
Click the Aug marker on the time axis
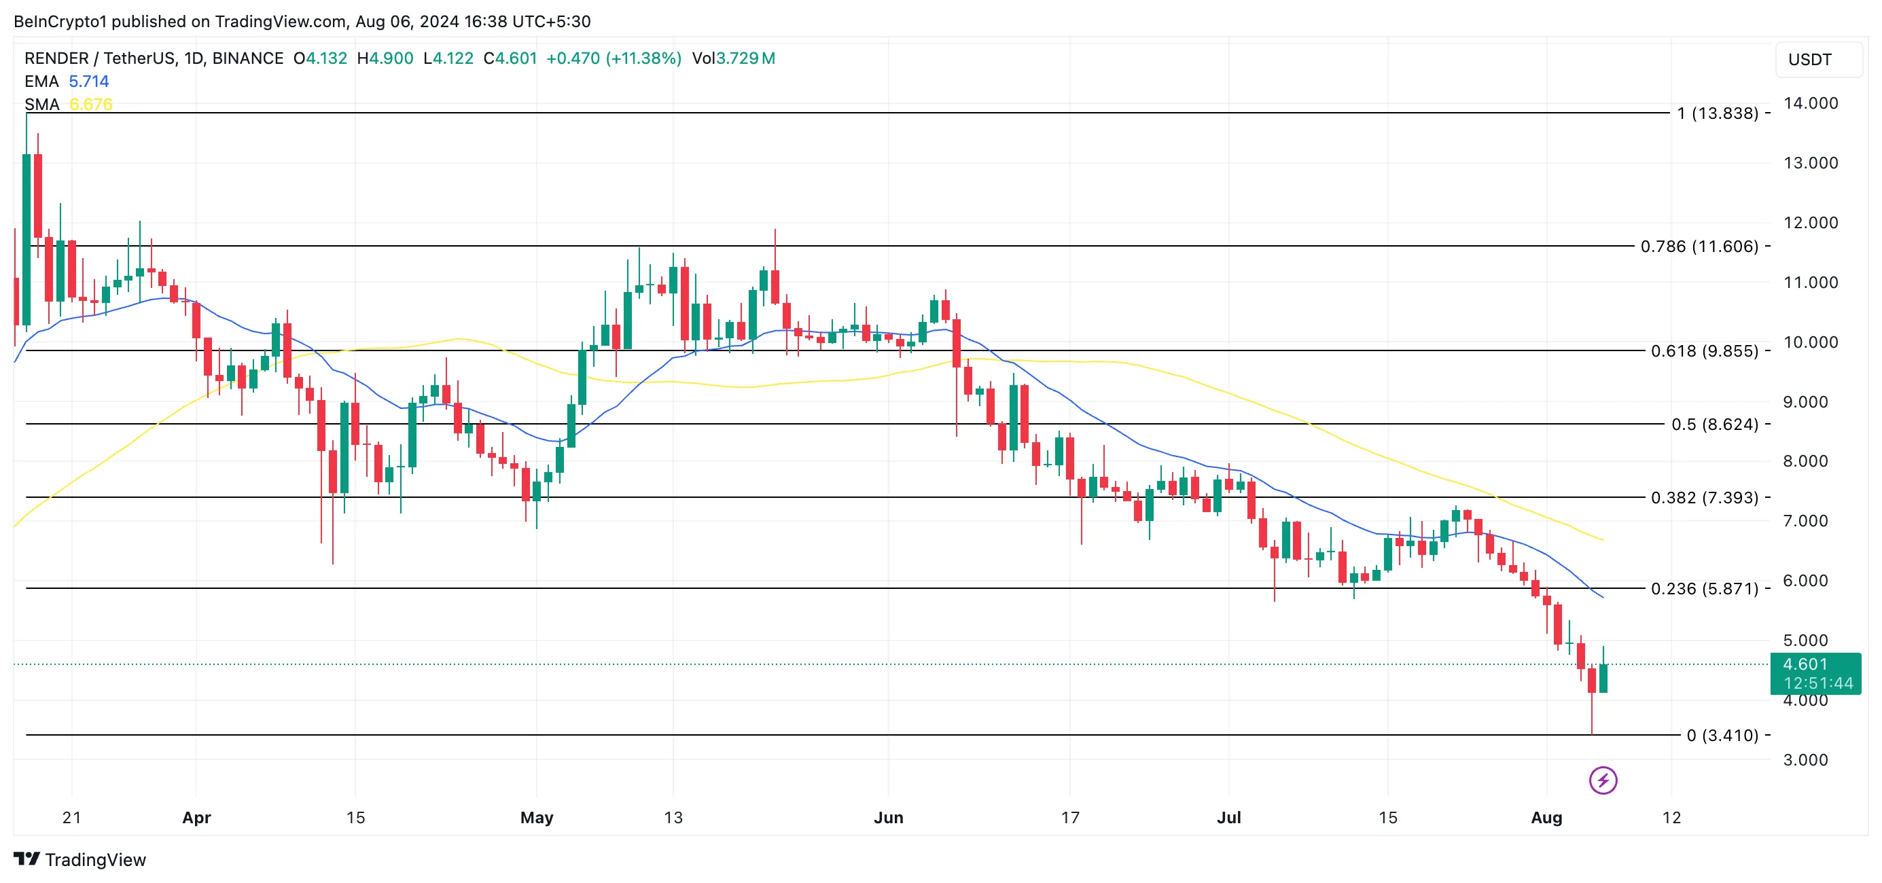(1546, 817)
